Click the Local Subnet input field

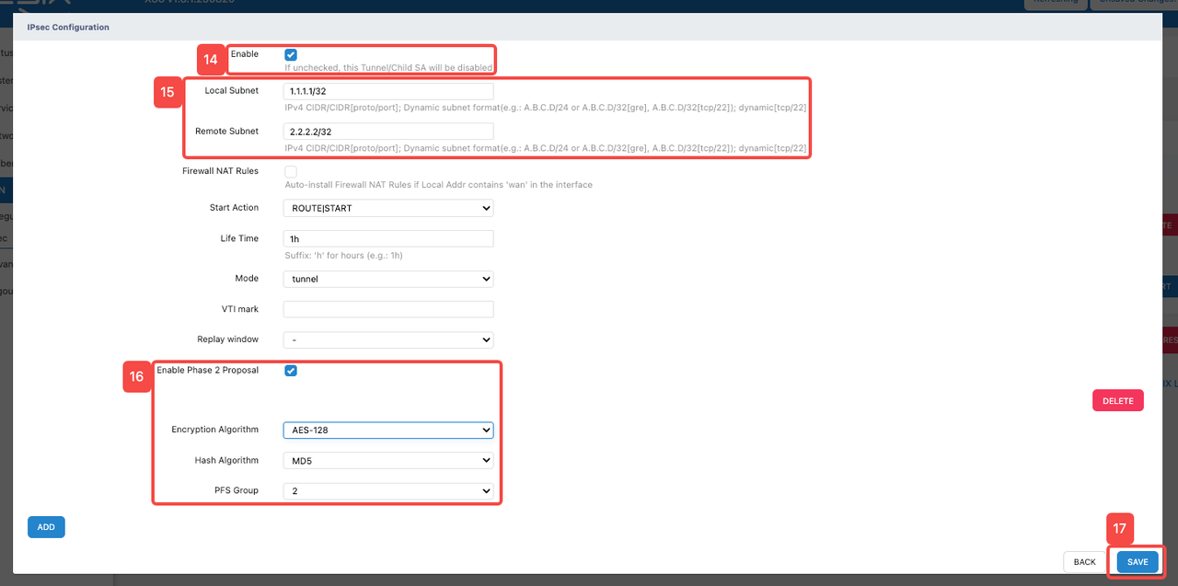[387, 92]
